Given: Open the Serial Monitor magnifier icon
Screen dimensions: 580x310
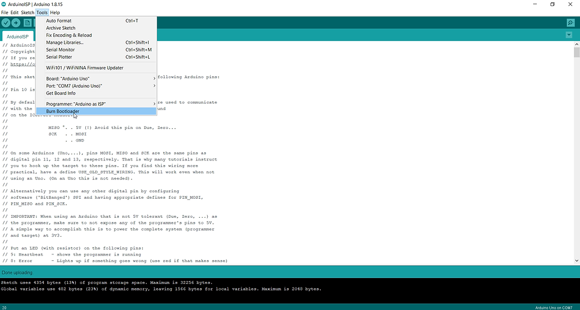Looking at the screenshot, I should [x=571, y=23].
